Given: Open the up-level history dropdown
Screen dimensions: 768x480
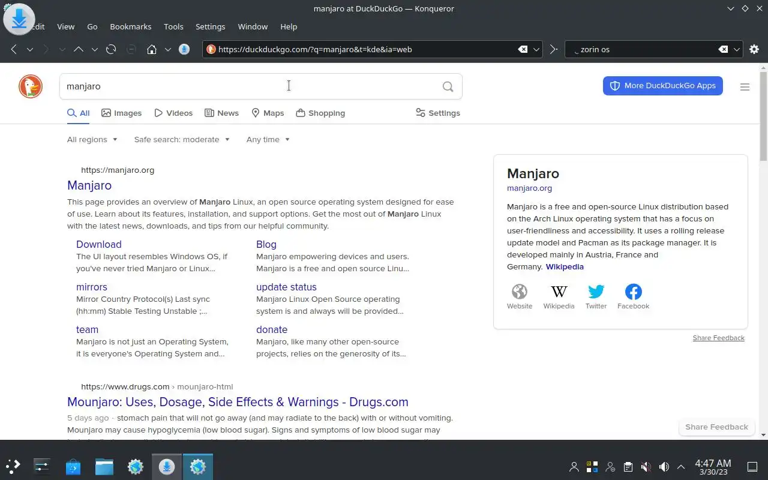Looking at the screenshot, I should [94, 49].
